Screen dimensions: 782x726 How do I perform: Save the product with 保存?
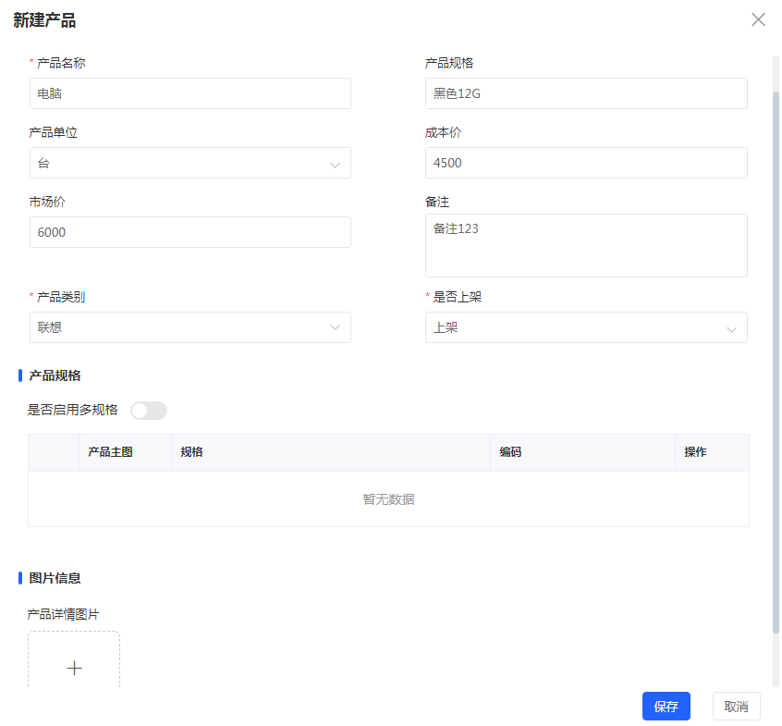click(x=666, y=706)
